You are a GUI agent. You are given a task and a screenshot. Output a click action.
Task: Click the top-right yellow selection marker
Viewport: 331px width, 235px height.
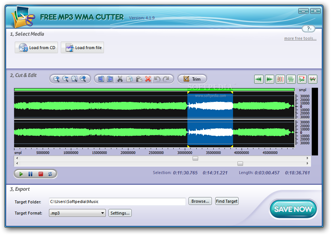pyautogui.click(x=232, y=93)
